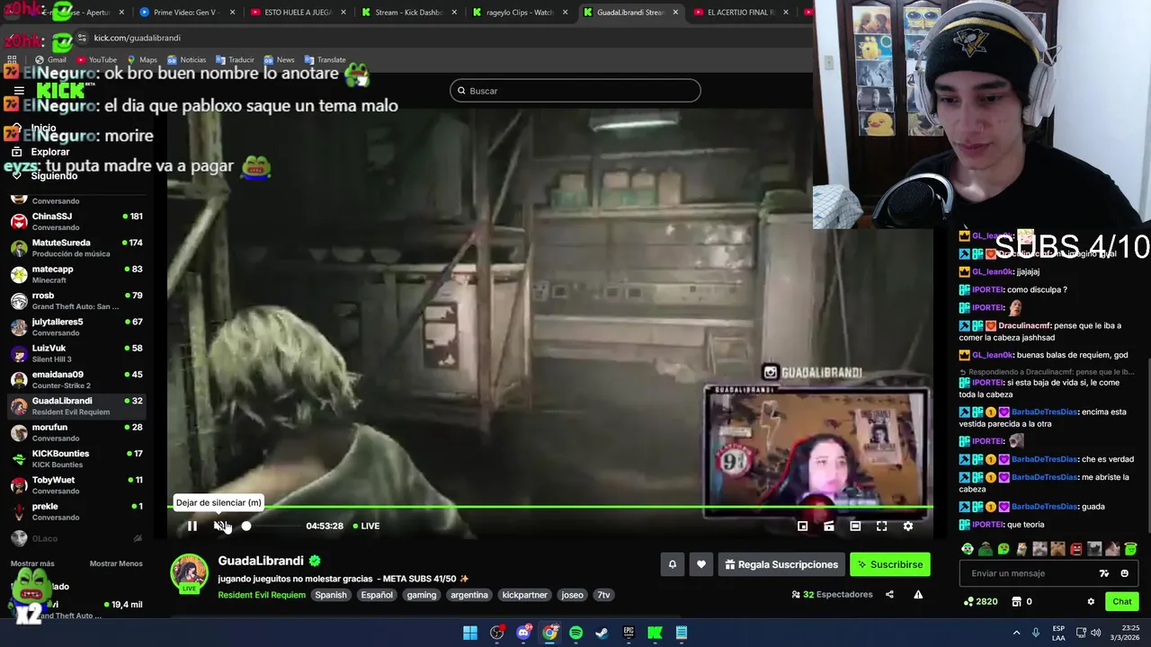The width and height of the screenshot is (1151, 647).
Task: Follow channel with the heart icon
Action: pos(701,564)
